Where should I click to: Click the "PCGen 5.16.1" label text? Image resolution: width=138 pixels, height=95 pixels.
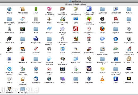click(129, 63)
